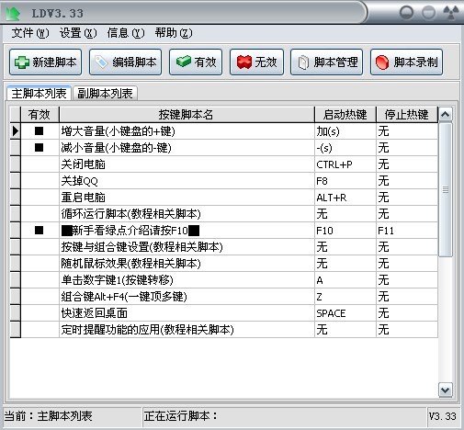Open the 信息(Y) menu

(x=126, y=33)
